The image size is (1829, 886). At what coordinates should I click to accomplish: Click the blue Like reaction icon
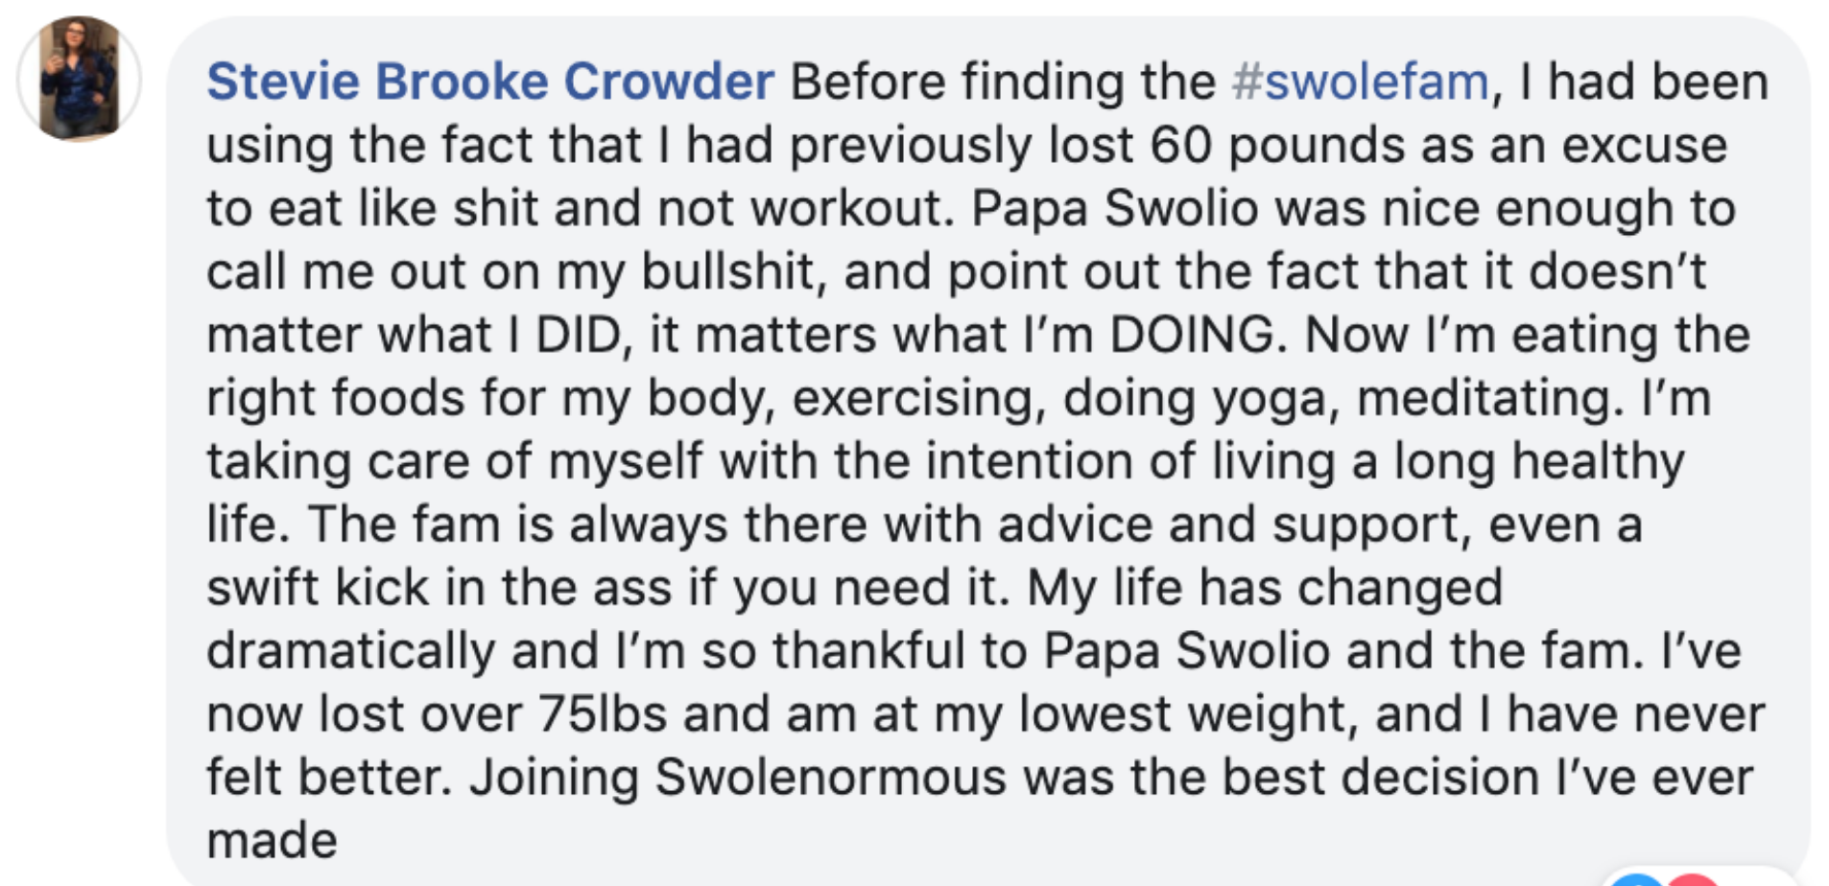(1635, 880)
